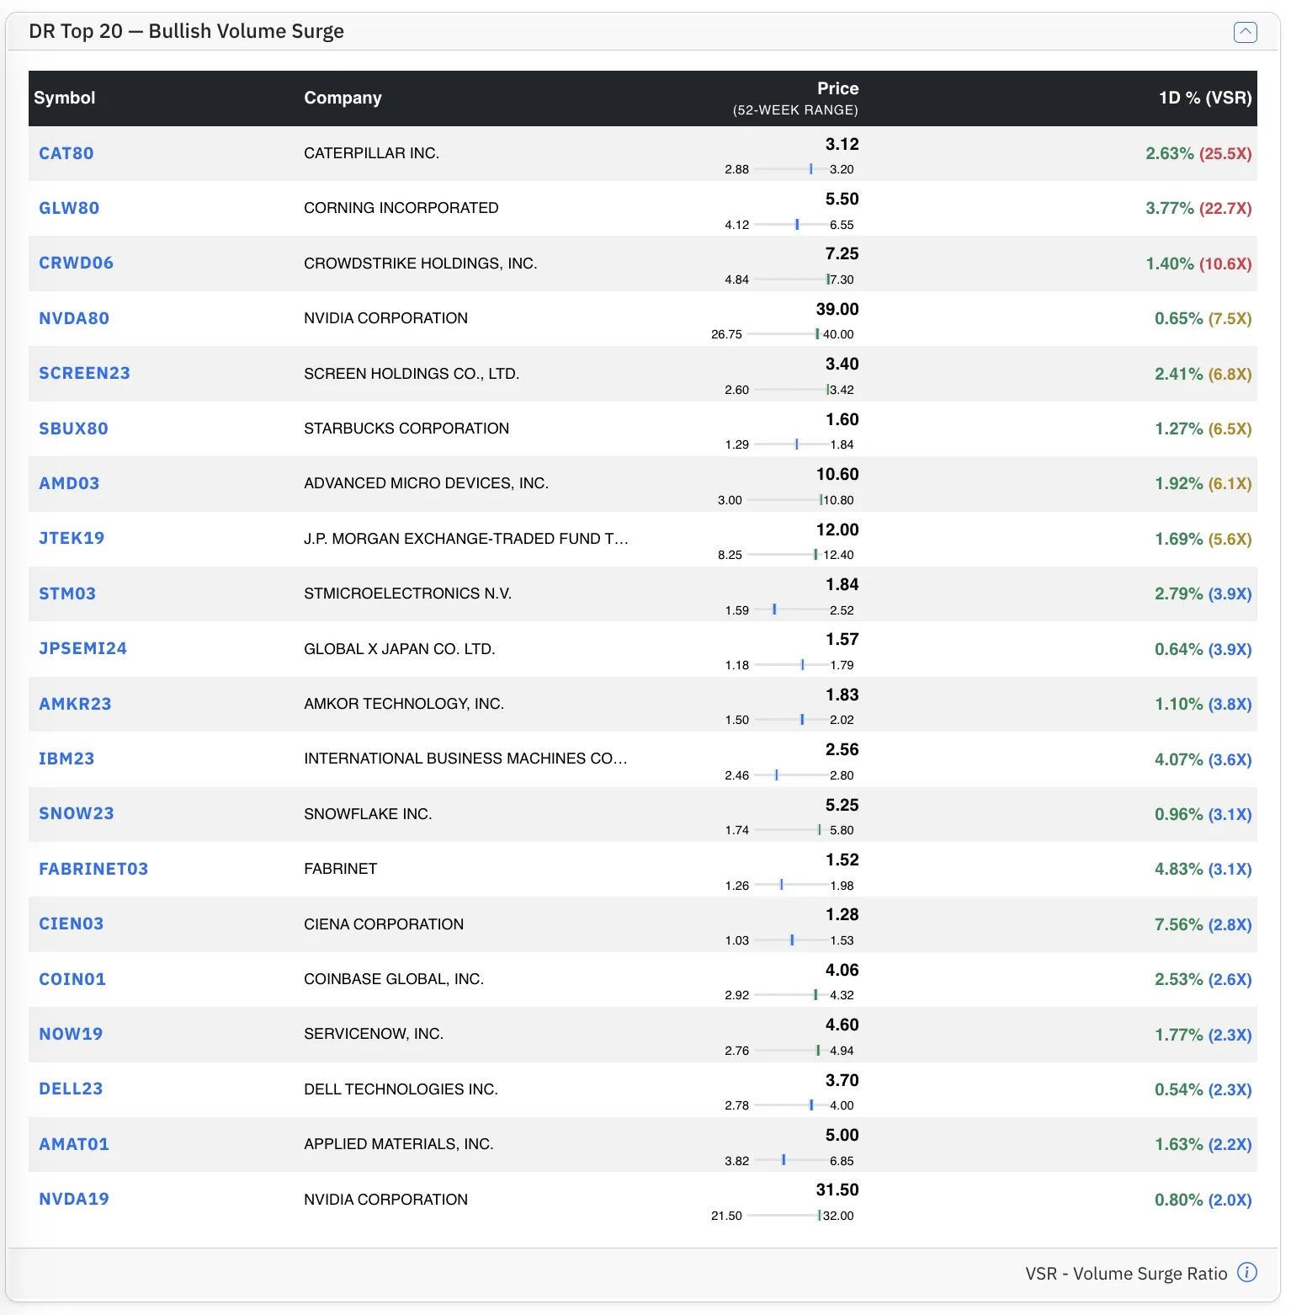Select STARBUCKS CORPORATION company name
The height and width of the screenshot is (1315, 1291).
[406, 429]
